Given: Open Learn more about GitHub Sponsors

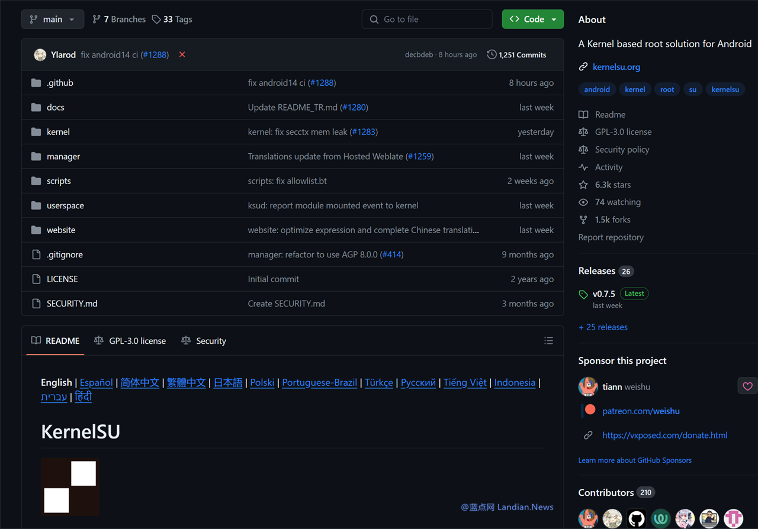Looking at the screenshot, I should [x=635, y=460].
